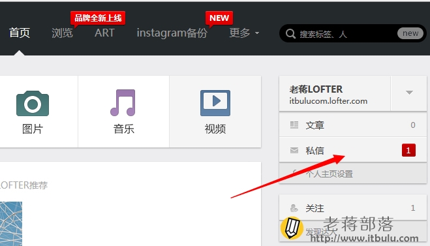Open the instagram备份 tab
The image size is (430, 246).
tap(172, 33)
